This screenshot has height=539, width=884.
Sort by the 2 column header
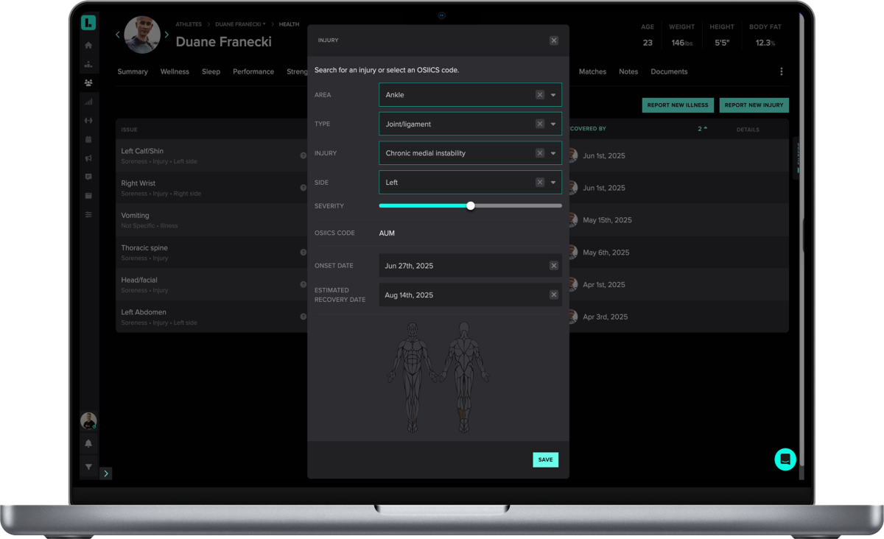pyautogui.click(x=703, y=129)
